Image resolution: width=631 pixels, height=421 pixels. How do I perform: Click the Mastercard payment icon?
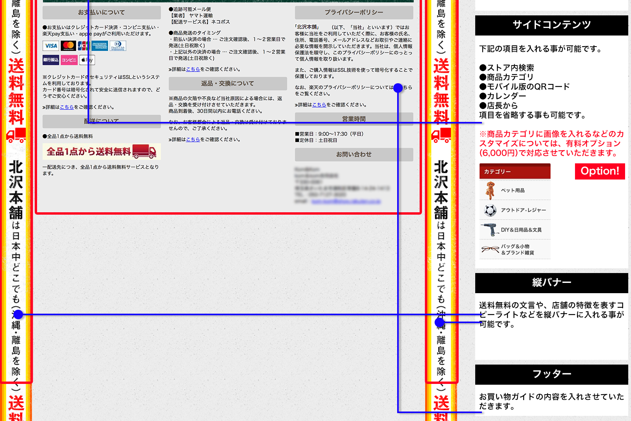click(68, 46)
